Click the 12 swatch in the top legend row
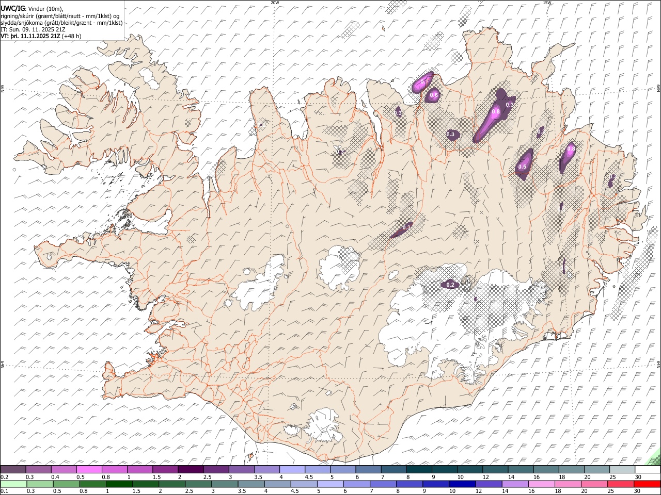Viewport: 661px width, 495px height. (x=495, y=470)
